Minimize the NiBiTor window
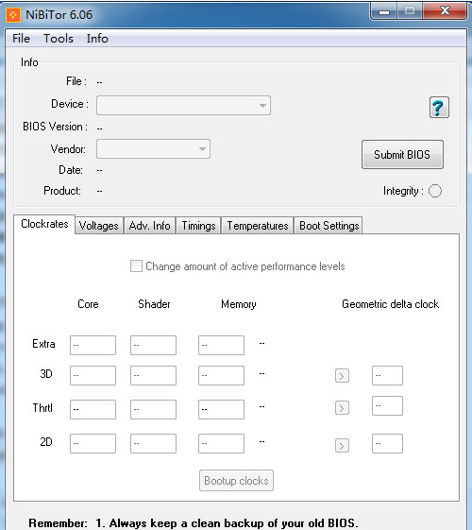 [x=384, y=11]
